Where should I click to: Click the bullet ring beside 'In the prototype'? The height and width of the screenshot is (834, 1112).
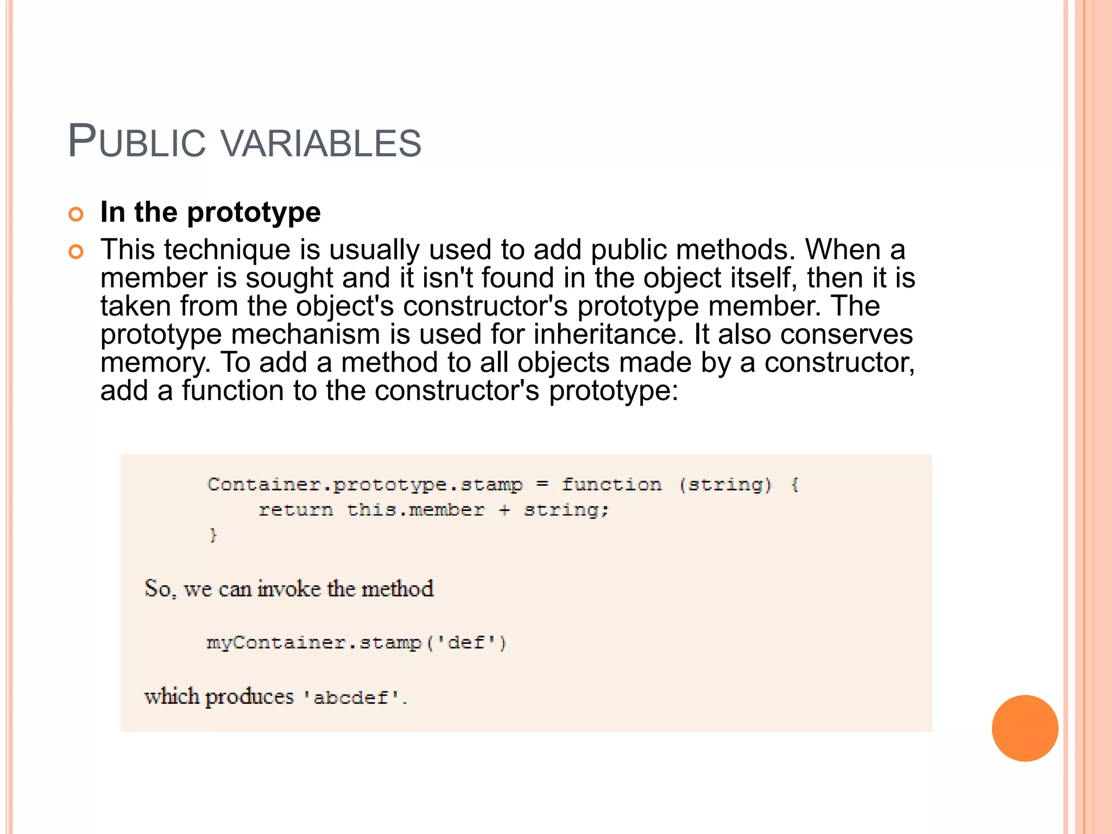coord(76,214)
